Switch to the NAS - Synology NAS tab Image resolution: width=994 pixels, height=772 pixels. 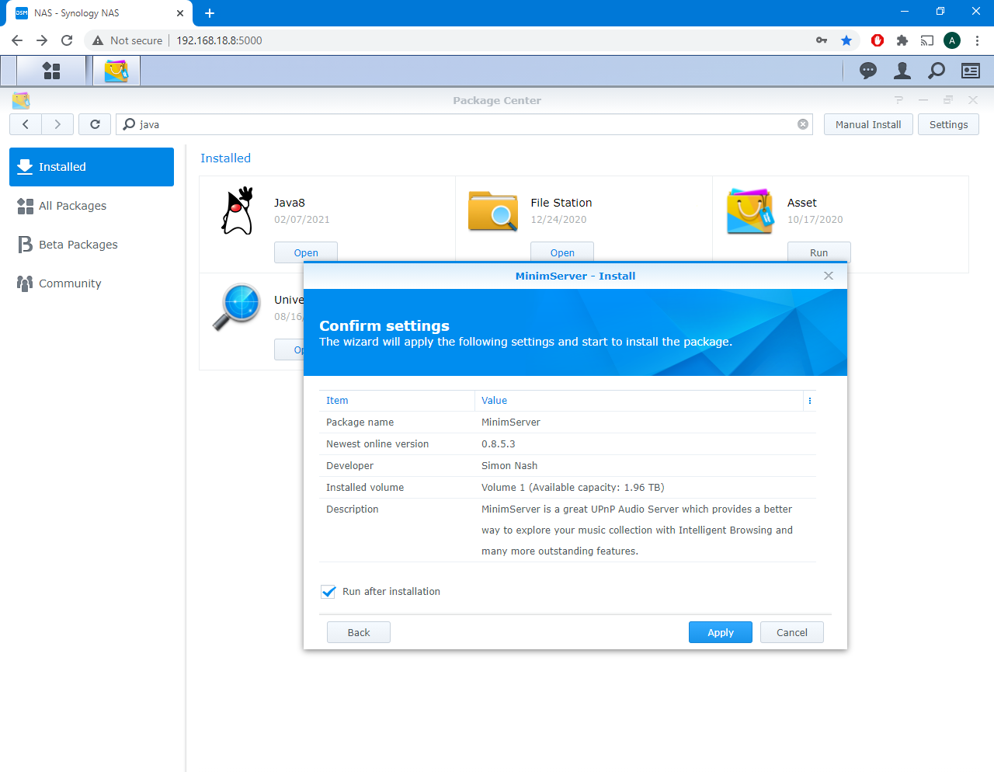98,13
